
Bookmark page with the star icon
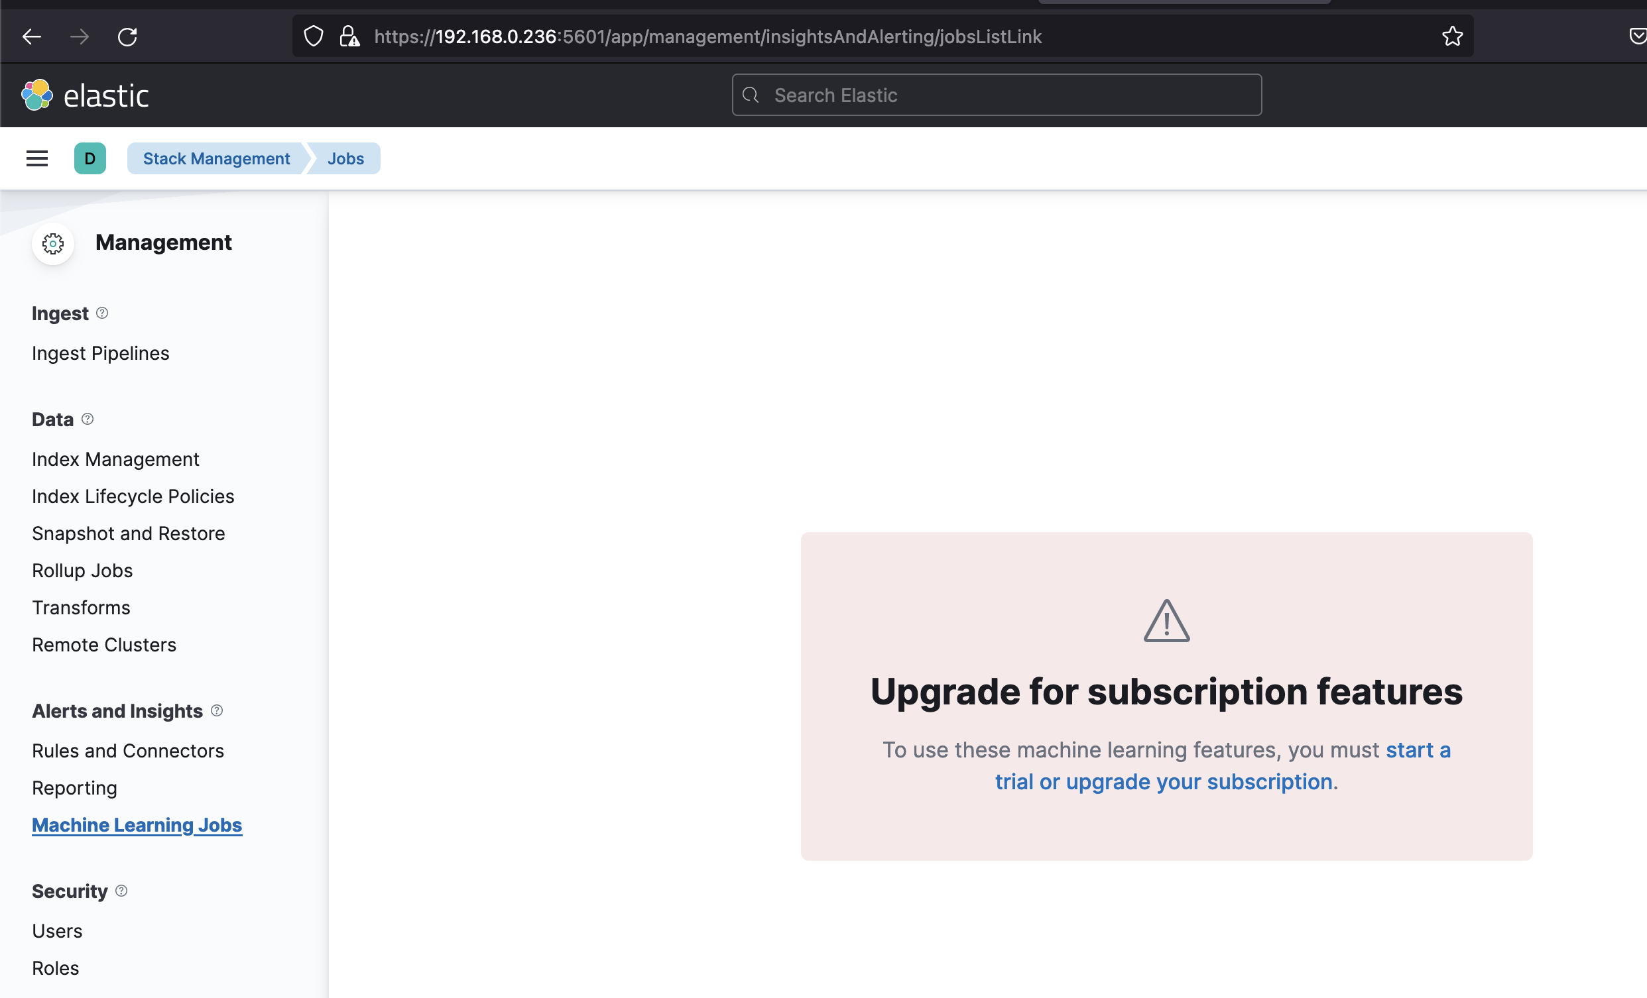[x=1452, y=36]
